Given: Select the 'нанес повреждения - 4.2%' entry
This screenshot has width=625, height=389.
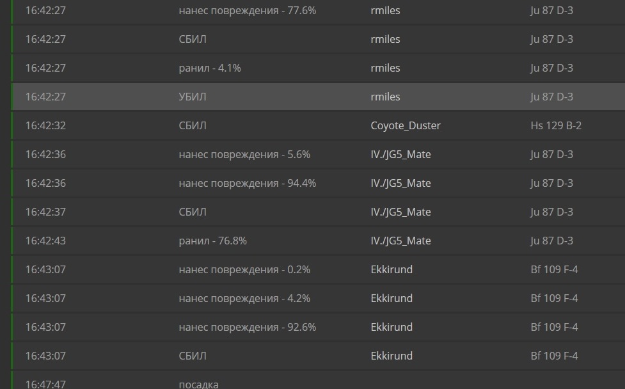Looking at the screenshot, I should [244, 298].
